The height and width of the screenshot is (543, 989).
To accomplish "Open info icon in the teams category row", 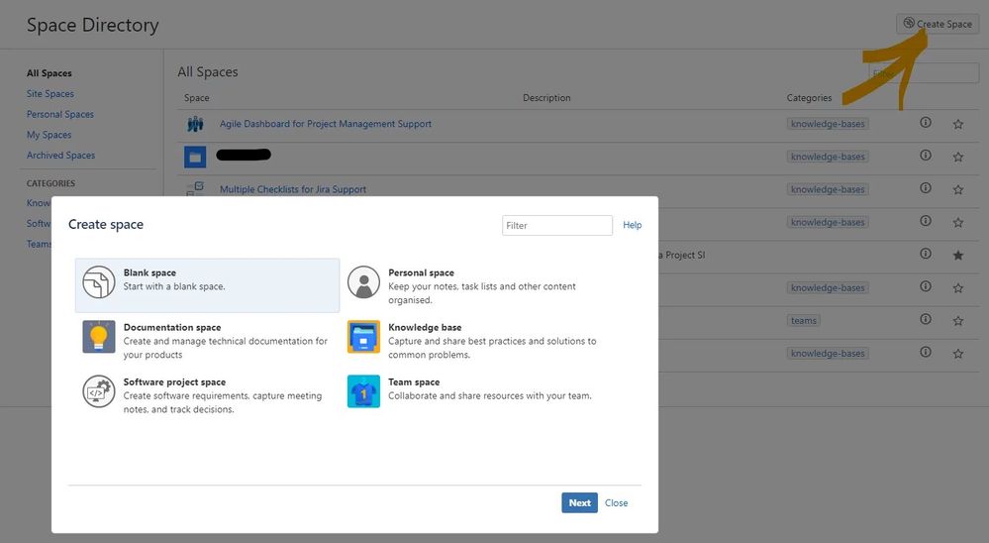I will (926, 319).
